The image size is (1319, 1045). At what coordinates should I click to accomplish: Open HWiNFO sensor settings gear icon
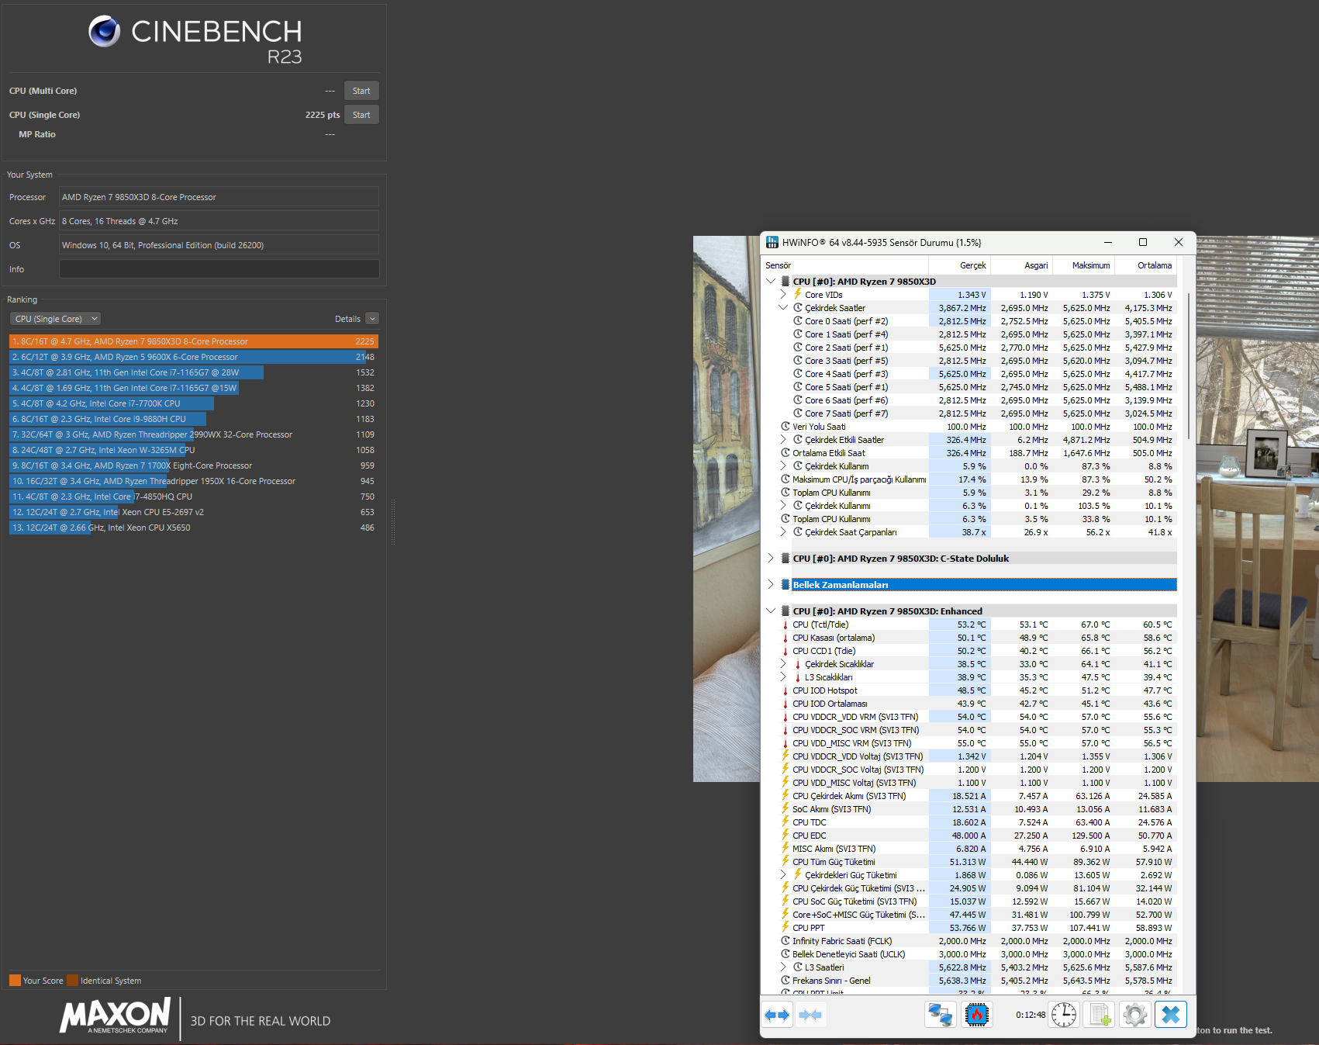pos(1135,1015)
